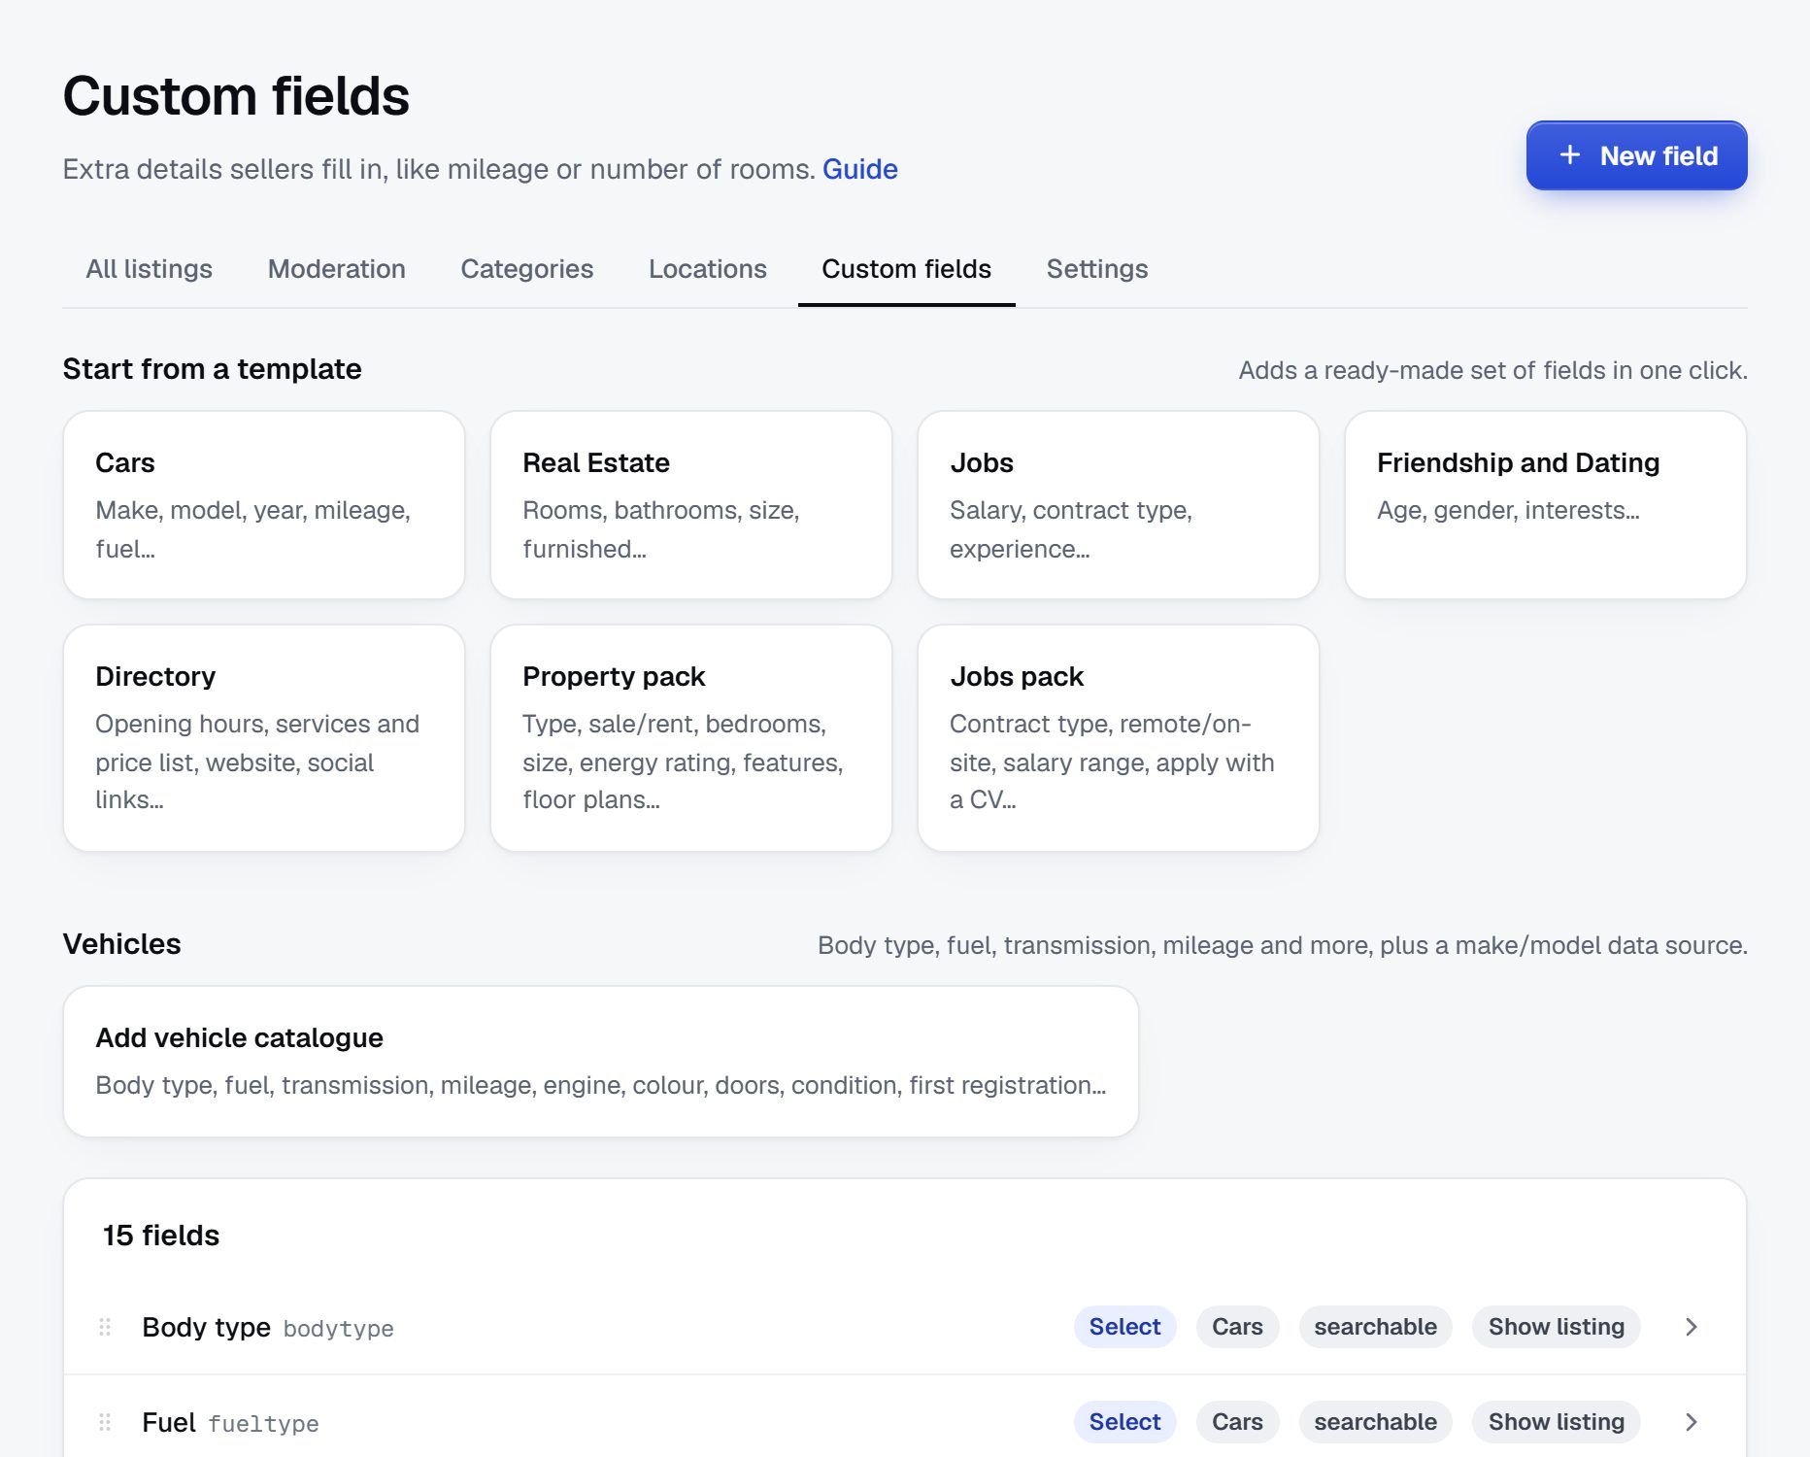
Task: Click the Cars badge on Body type
Action: [1237, 1327]
